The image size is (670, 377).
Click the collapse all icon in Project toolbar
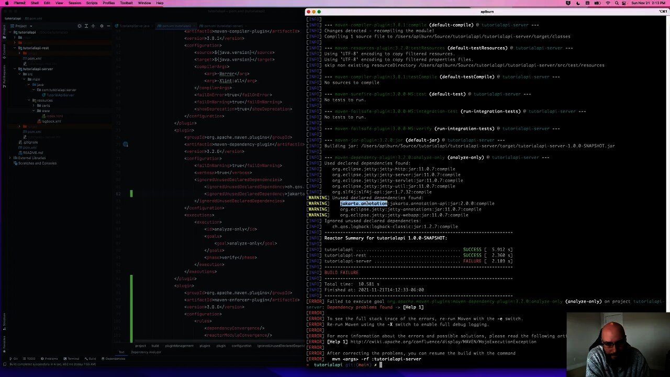click(94, 26)
